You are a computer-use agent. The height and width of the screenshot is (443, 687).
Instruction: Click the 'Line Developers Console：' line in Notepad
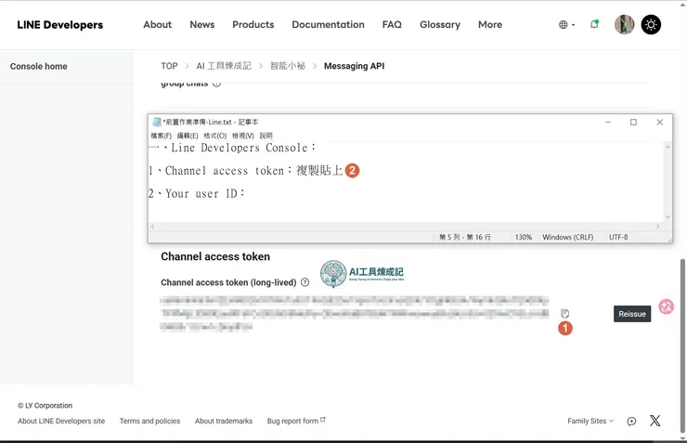[x=233, y=148]
